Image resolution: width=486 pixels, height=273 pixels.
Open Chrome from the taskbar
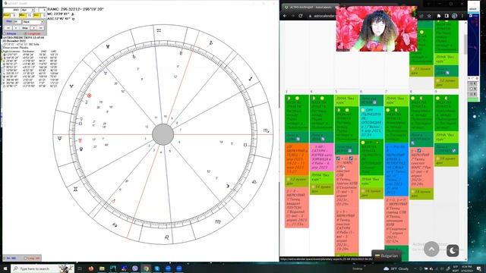pos(146,268)
